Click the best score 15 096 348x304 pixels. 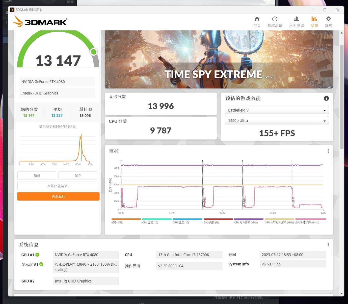[85, 116]
